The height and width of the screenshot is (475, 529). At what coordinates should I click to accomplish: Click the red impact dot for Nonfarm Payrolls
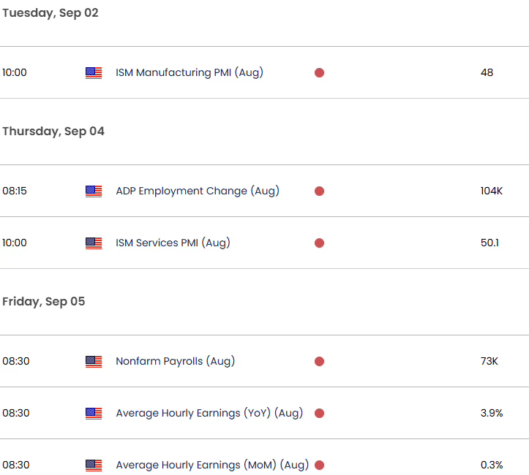click(320, 362)
